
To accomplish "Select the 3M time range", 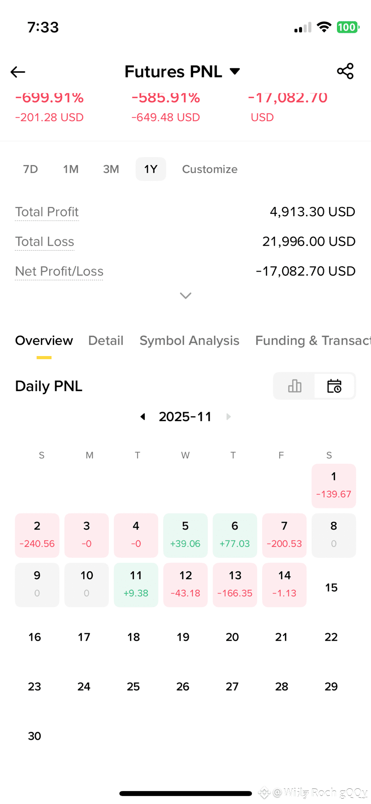I will tap(111, 169).
